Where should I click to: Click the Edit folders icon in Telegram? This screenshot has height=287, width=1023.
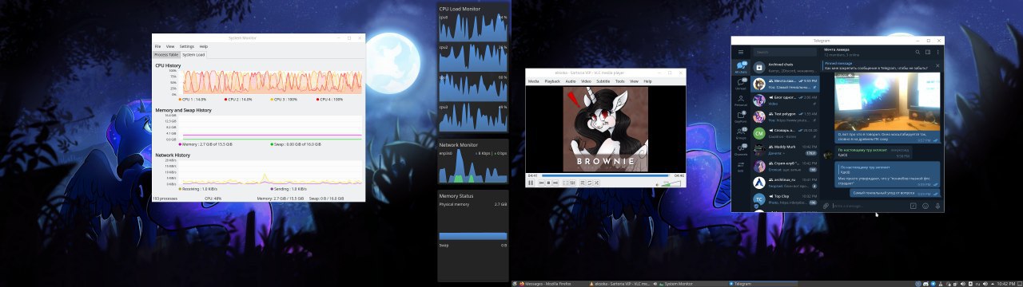(x=741, y=167)
